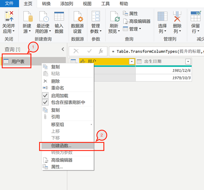Click the formula bar text field
Image resolution: width=204 pixels, height=190 pixels.
click(x=156, y=51)
